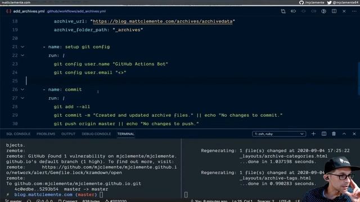This screenshot has width=360, height=202.
Task: Click the circular icon left of split editor
Action: point(324,11)
